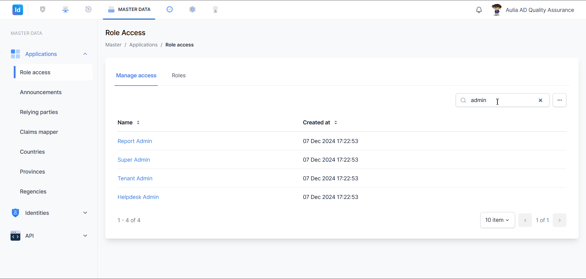
Task: Open the settings gear icon
Action: [x=192, y=9]
